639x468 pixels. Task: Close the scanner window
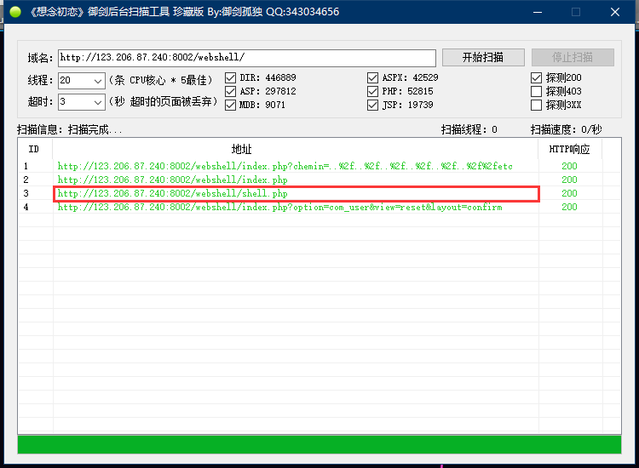pyautogui.click(x=615, y=12)
